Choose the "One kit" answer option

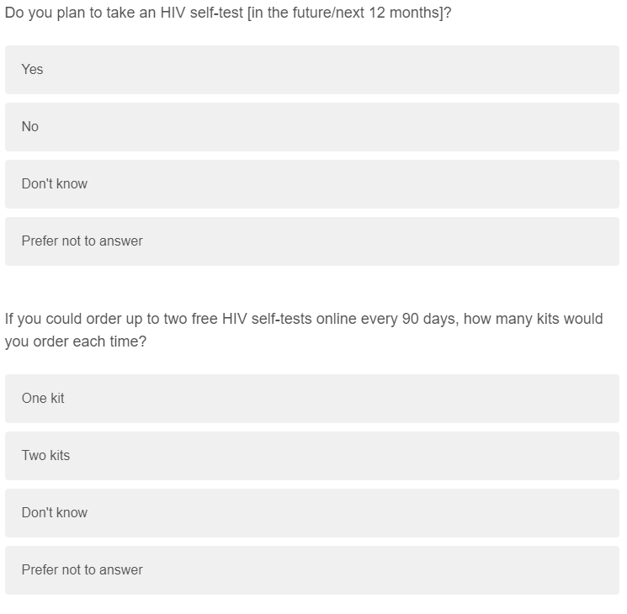point(311,399)
